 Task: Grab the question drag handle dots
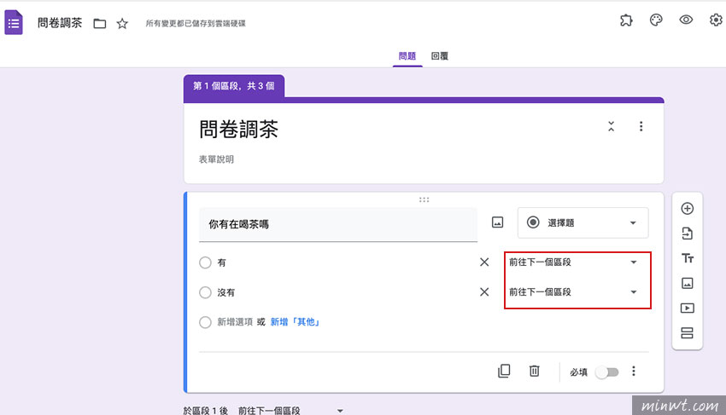click(424, 199)
